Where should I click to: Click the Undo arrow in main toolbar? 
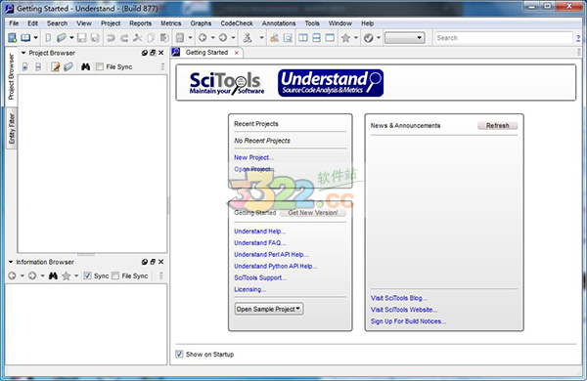point(111,38)
